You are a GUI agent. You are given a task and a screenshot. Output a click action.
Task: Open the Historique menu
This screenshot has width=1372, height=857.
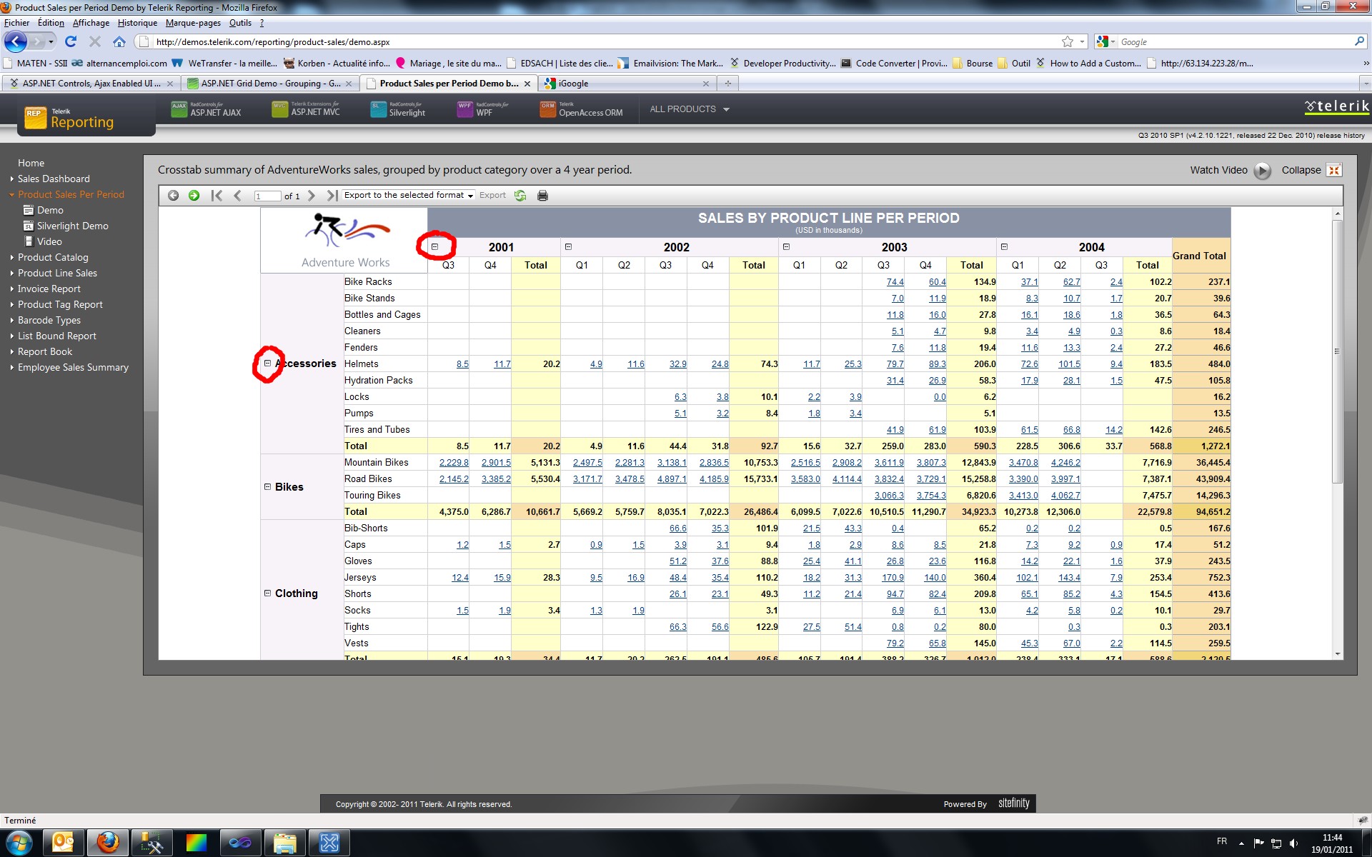point(137,23)
